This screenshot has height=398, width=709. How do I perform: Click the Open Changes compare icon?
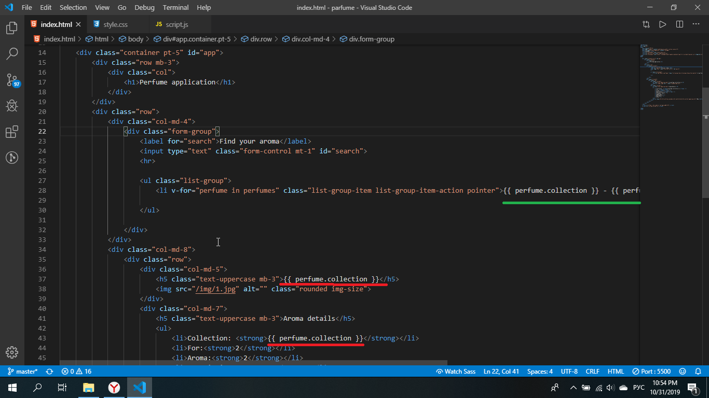646,24
